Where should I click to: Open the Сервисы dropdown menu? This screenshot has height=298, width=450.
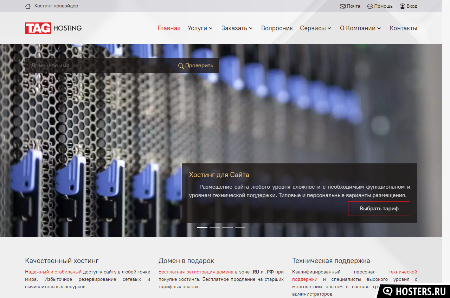coord(315,28)
